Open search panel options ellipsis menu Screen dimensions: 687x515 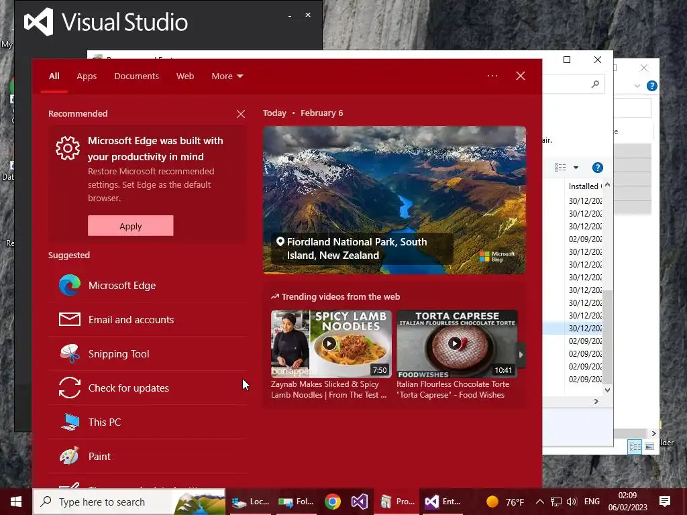[x=492, y=76]
